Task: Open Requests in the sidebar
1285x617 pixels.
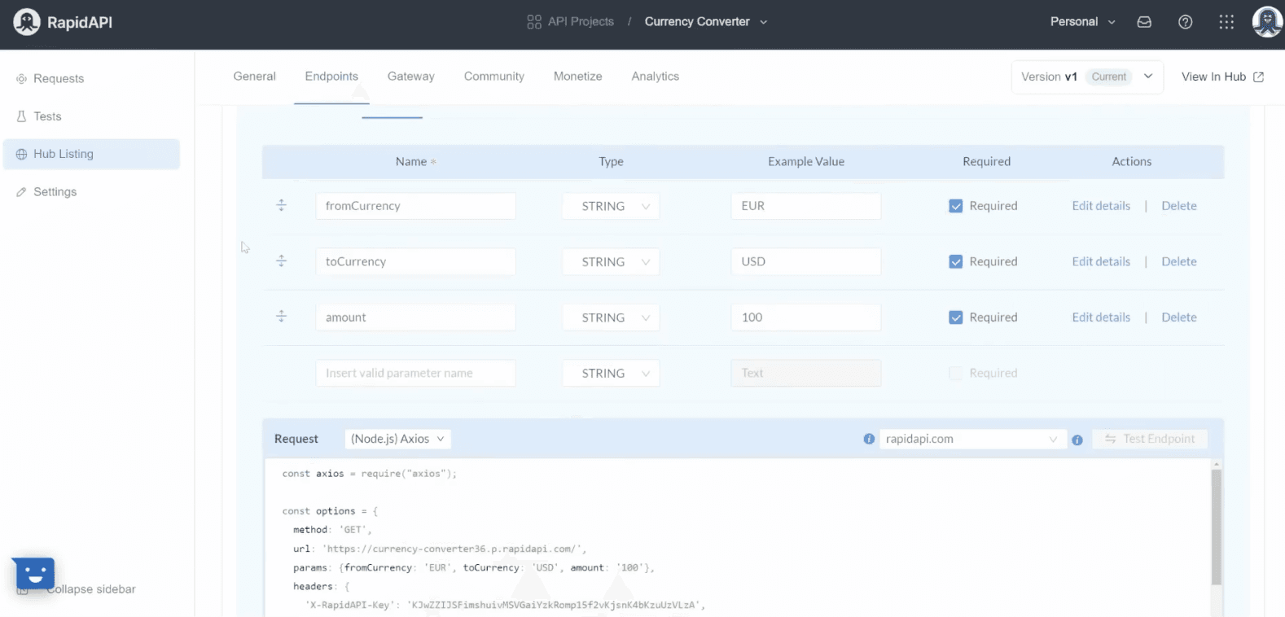Action: [59, 79]
